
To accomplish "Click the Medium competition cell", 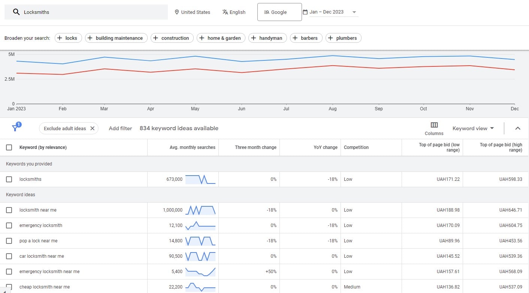I will 352,287.
